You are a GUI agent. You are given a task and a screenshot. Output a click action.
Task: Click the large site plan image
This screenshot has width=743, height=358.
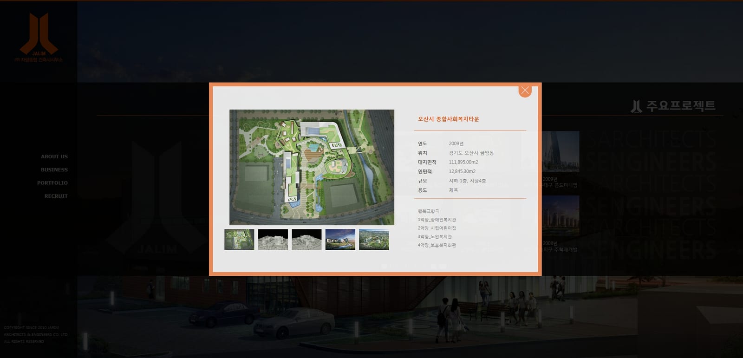point(312,167)
